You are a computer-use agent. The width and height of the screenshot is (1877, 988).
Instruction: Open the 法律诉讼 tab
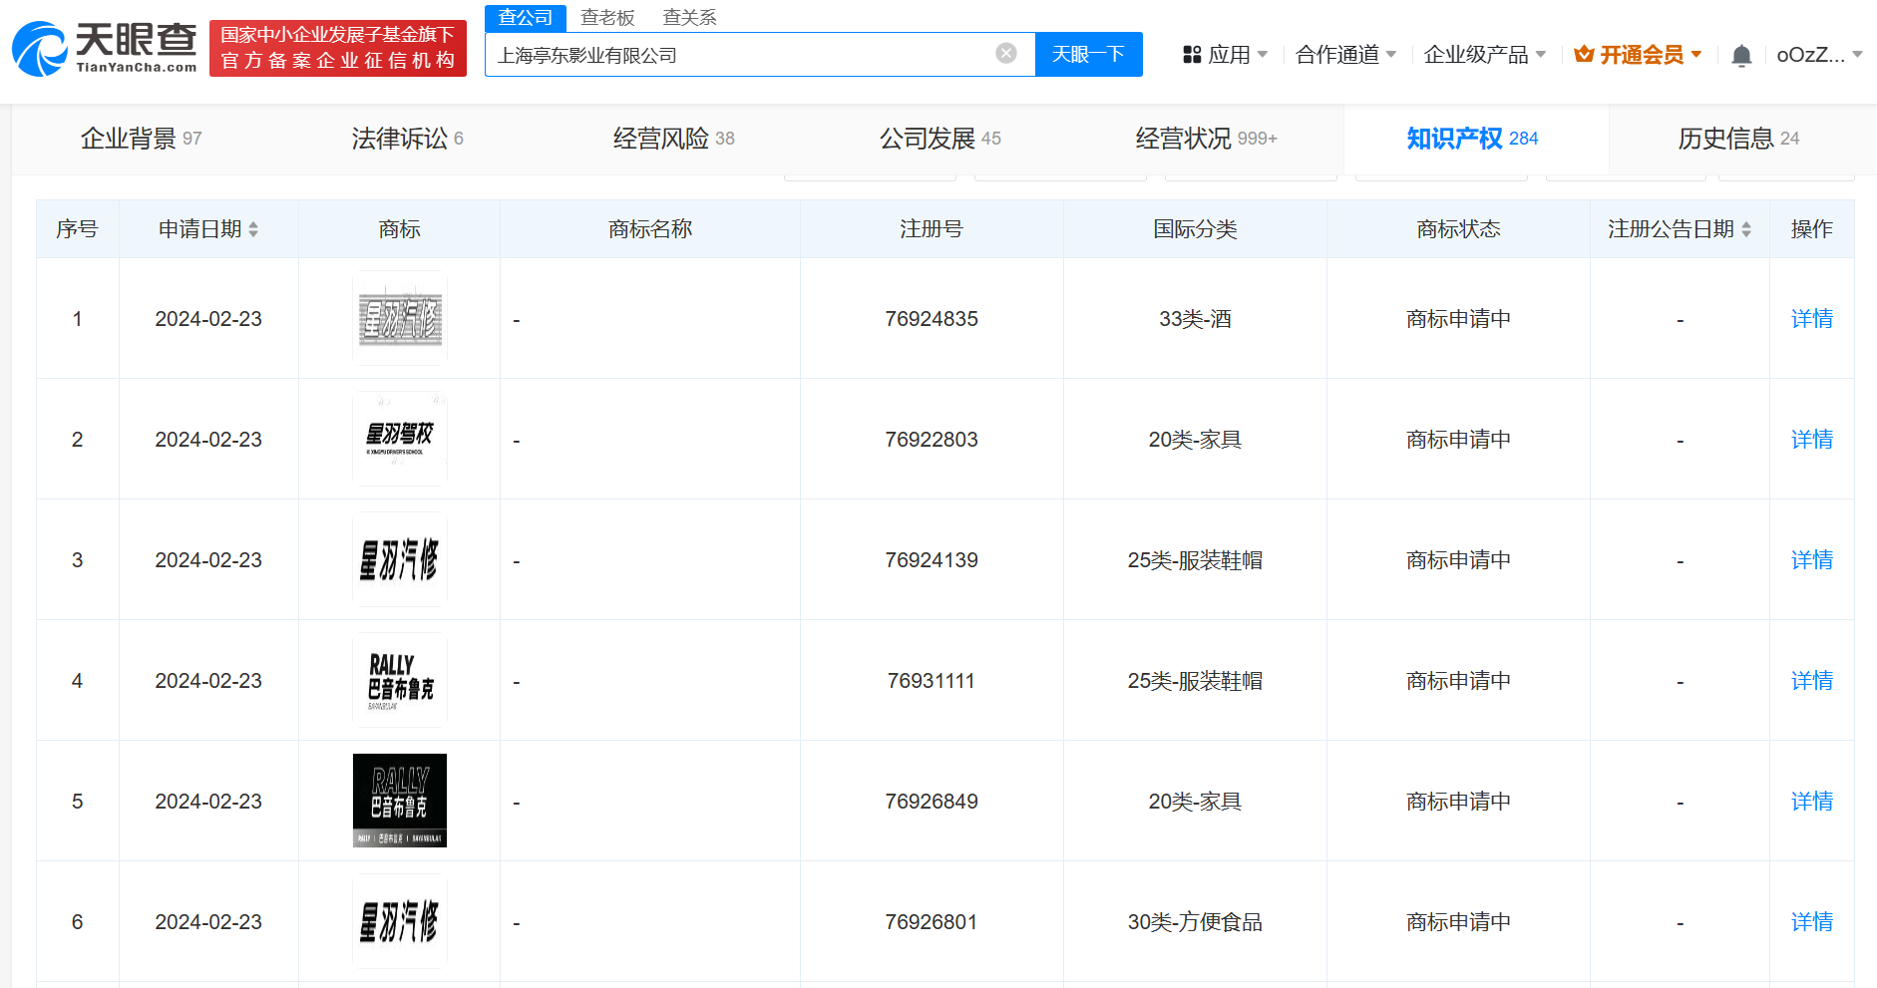click(407, 139)
